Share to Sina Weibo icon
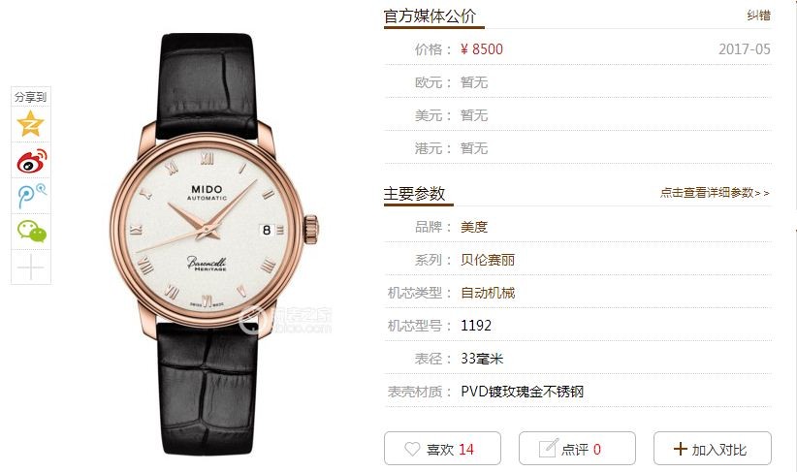This screenshot has width=797, height=472. pos(32,161)
